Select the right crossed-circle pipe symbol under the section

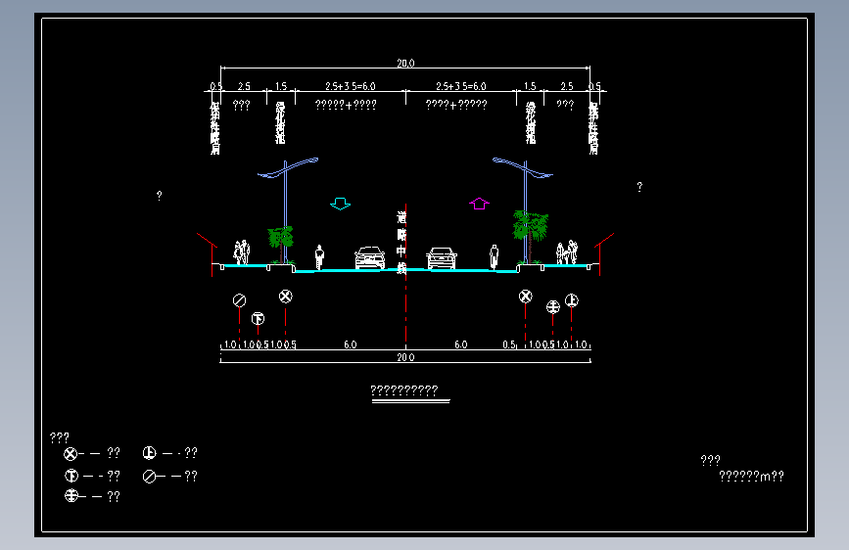click(x=525, y=297)
